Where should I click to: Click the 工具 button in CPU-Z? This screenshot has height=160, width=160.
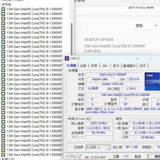click(x=116, y=156)
